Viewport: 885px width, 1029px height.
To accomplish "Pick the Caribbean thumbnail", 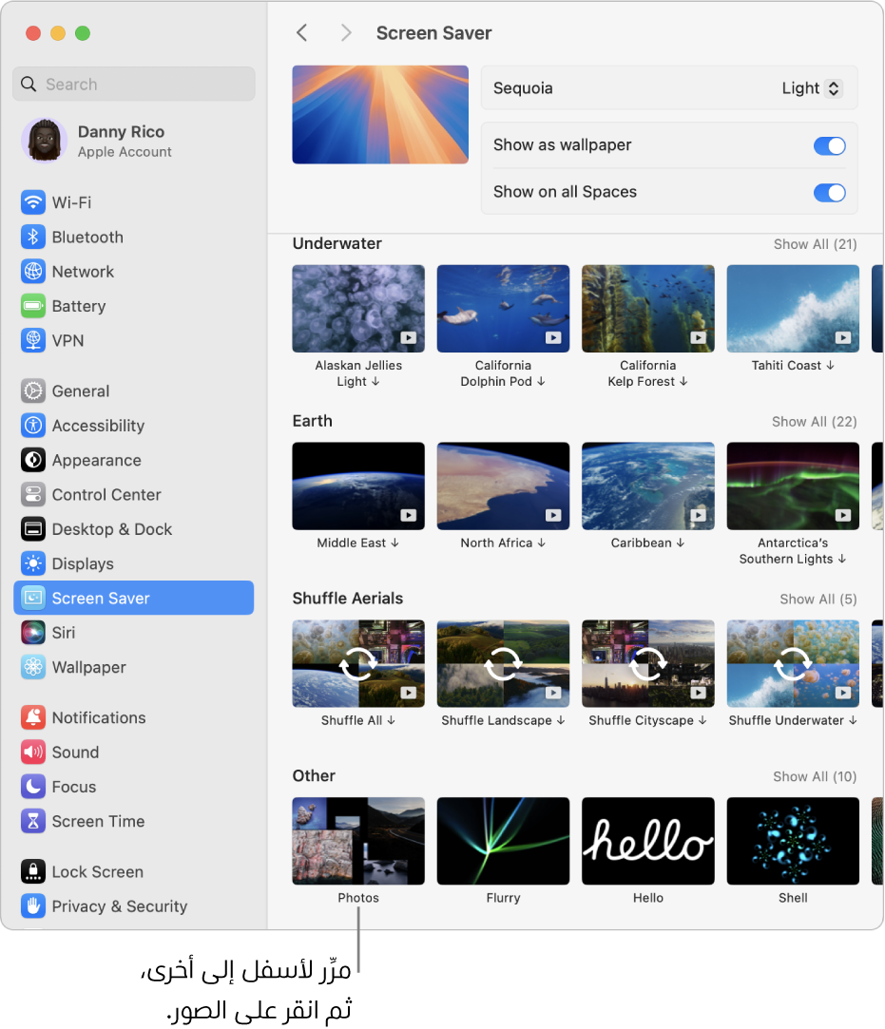I will pyautogui.click(x=648, y=486).
